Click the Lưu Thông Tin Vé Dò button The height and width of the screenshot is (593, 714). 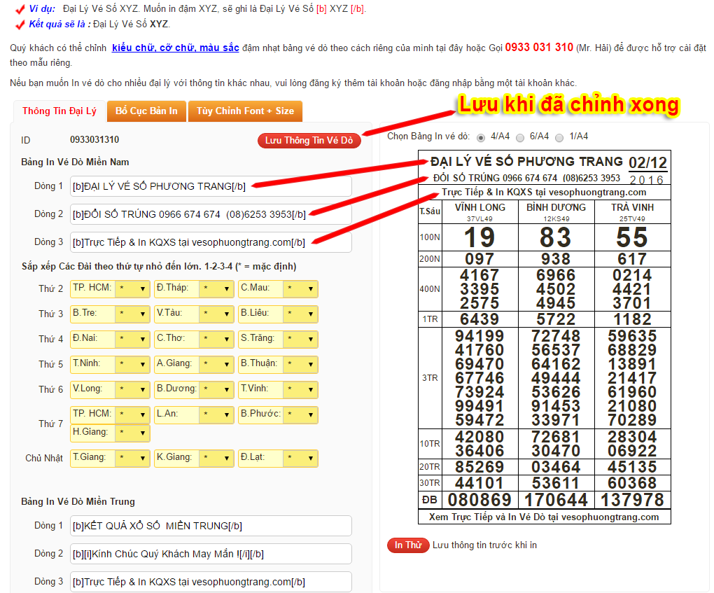point(309,141)
